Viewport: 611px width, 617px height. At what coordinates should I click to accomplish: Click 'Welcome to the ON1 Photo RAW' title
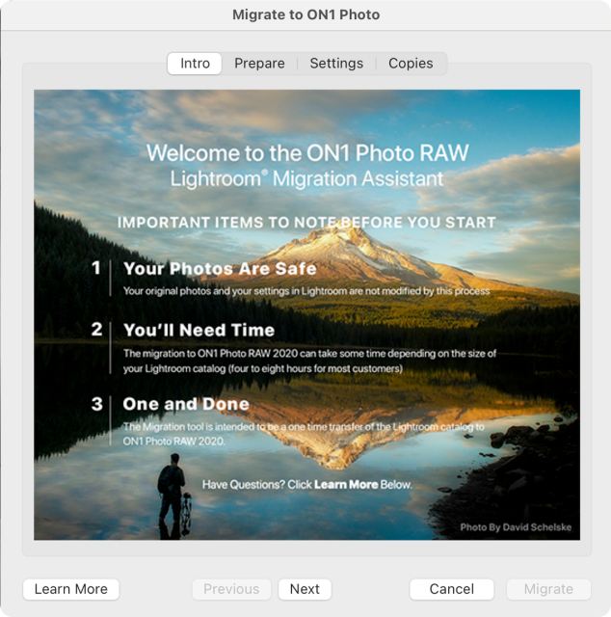[x=307, y=152]
